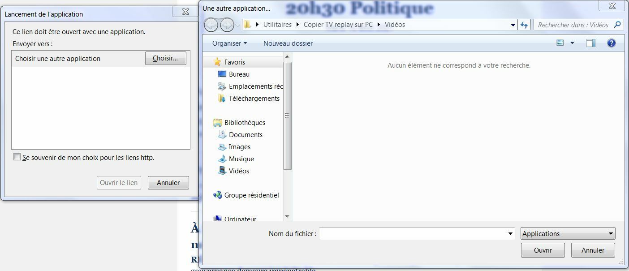Click Ouvrir button in file dialog
The height and width of the screenshot is (271, 629).
pos(543,250)
